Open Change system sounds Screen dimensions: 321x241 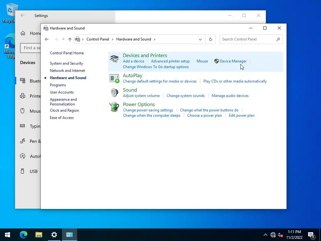pyautogui.click(x=186, y=96)
